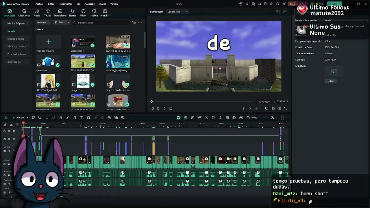This screenshot has height=208, width=370.
Task: Open the preview volume control
Action: pyautogui.click(x=279, y=108)
